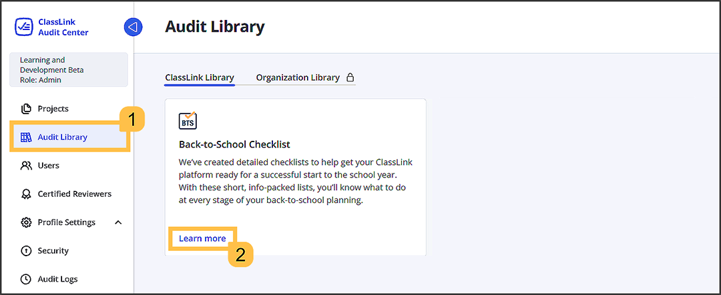Click the Security shield icon
The height and width of the screenshot is (295, 721).
tap(26, 251)
